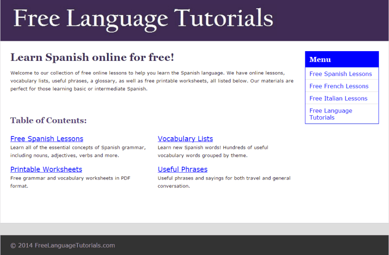The height and width of the screenshot is (255, 389).
Task: Click the Free Language Tutorials site title
Action: click(143, 19)
